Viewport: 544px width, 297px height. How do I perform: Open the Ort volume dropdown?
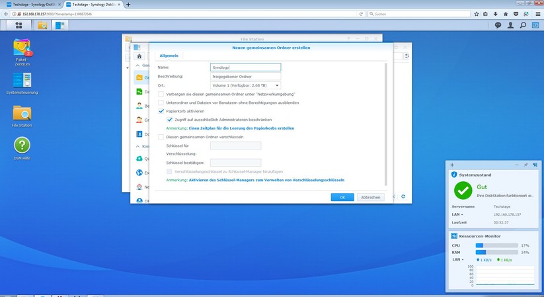point(245,85)
